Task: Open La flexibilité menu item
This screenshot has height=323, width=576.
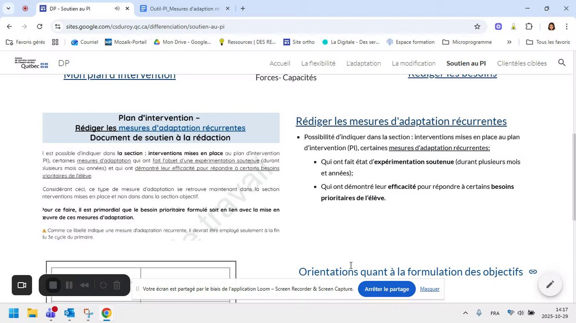Action: (318, 63)
